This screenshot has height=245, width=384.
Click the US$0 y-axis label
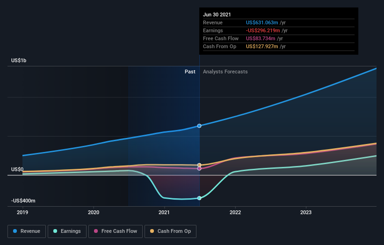pos(17,169)
